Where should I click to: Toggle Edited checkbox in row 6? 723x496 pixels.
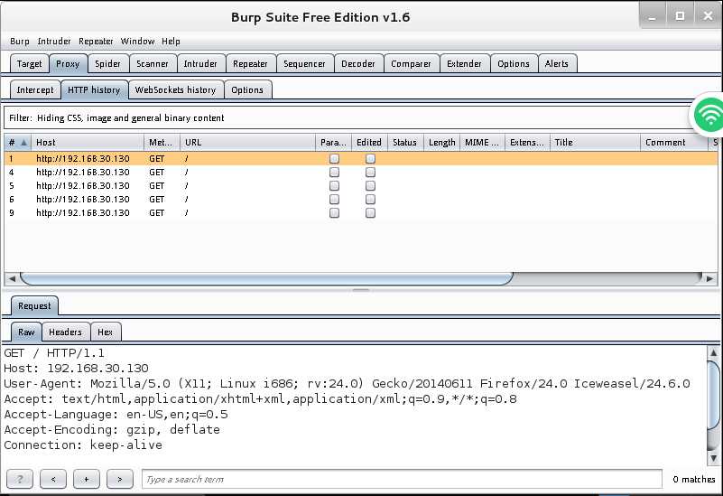click(x=370, y=200)
